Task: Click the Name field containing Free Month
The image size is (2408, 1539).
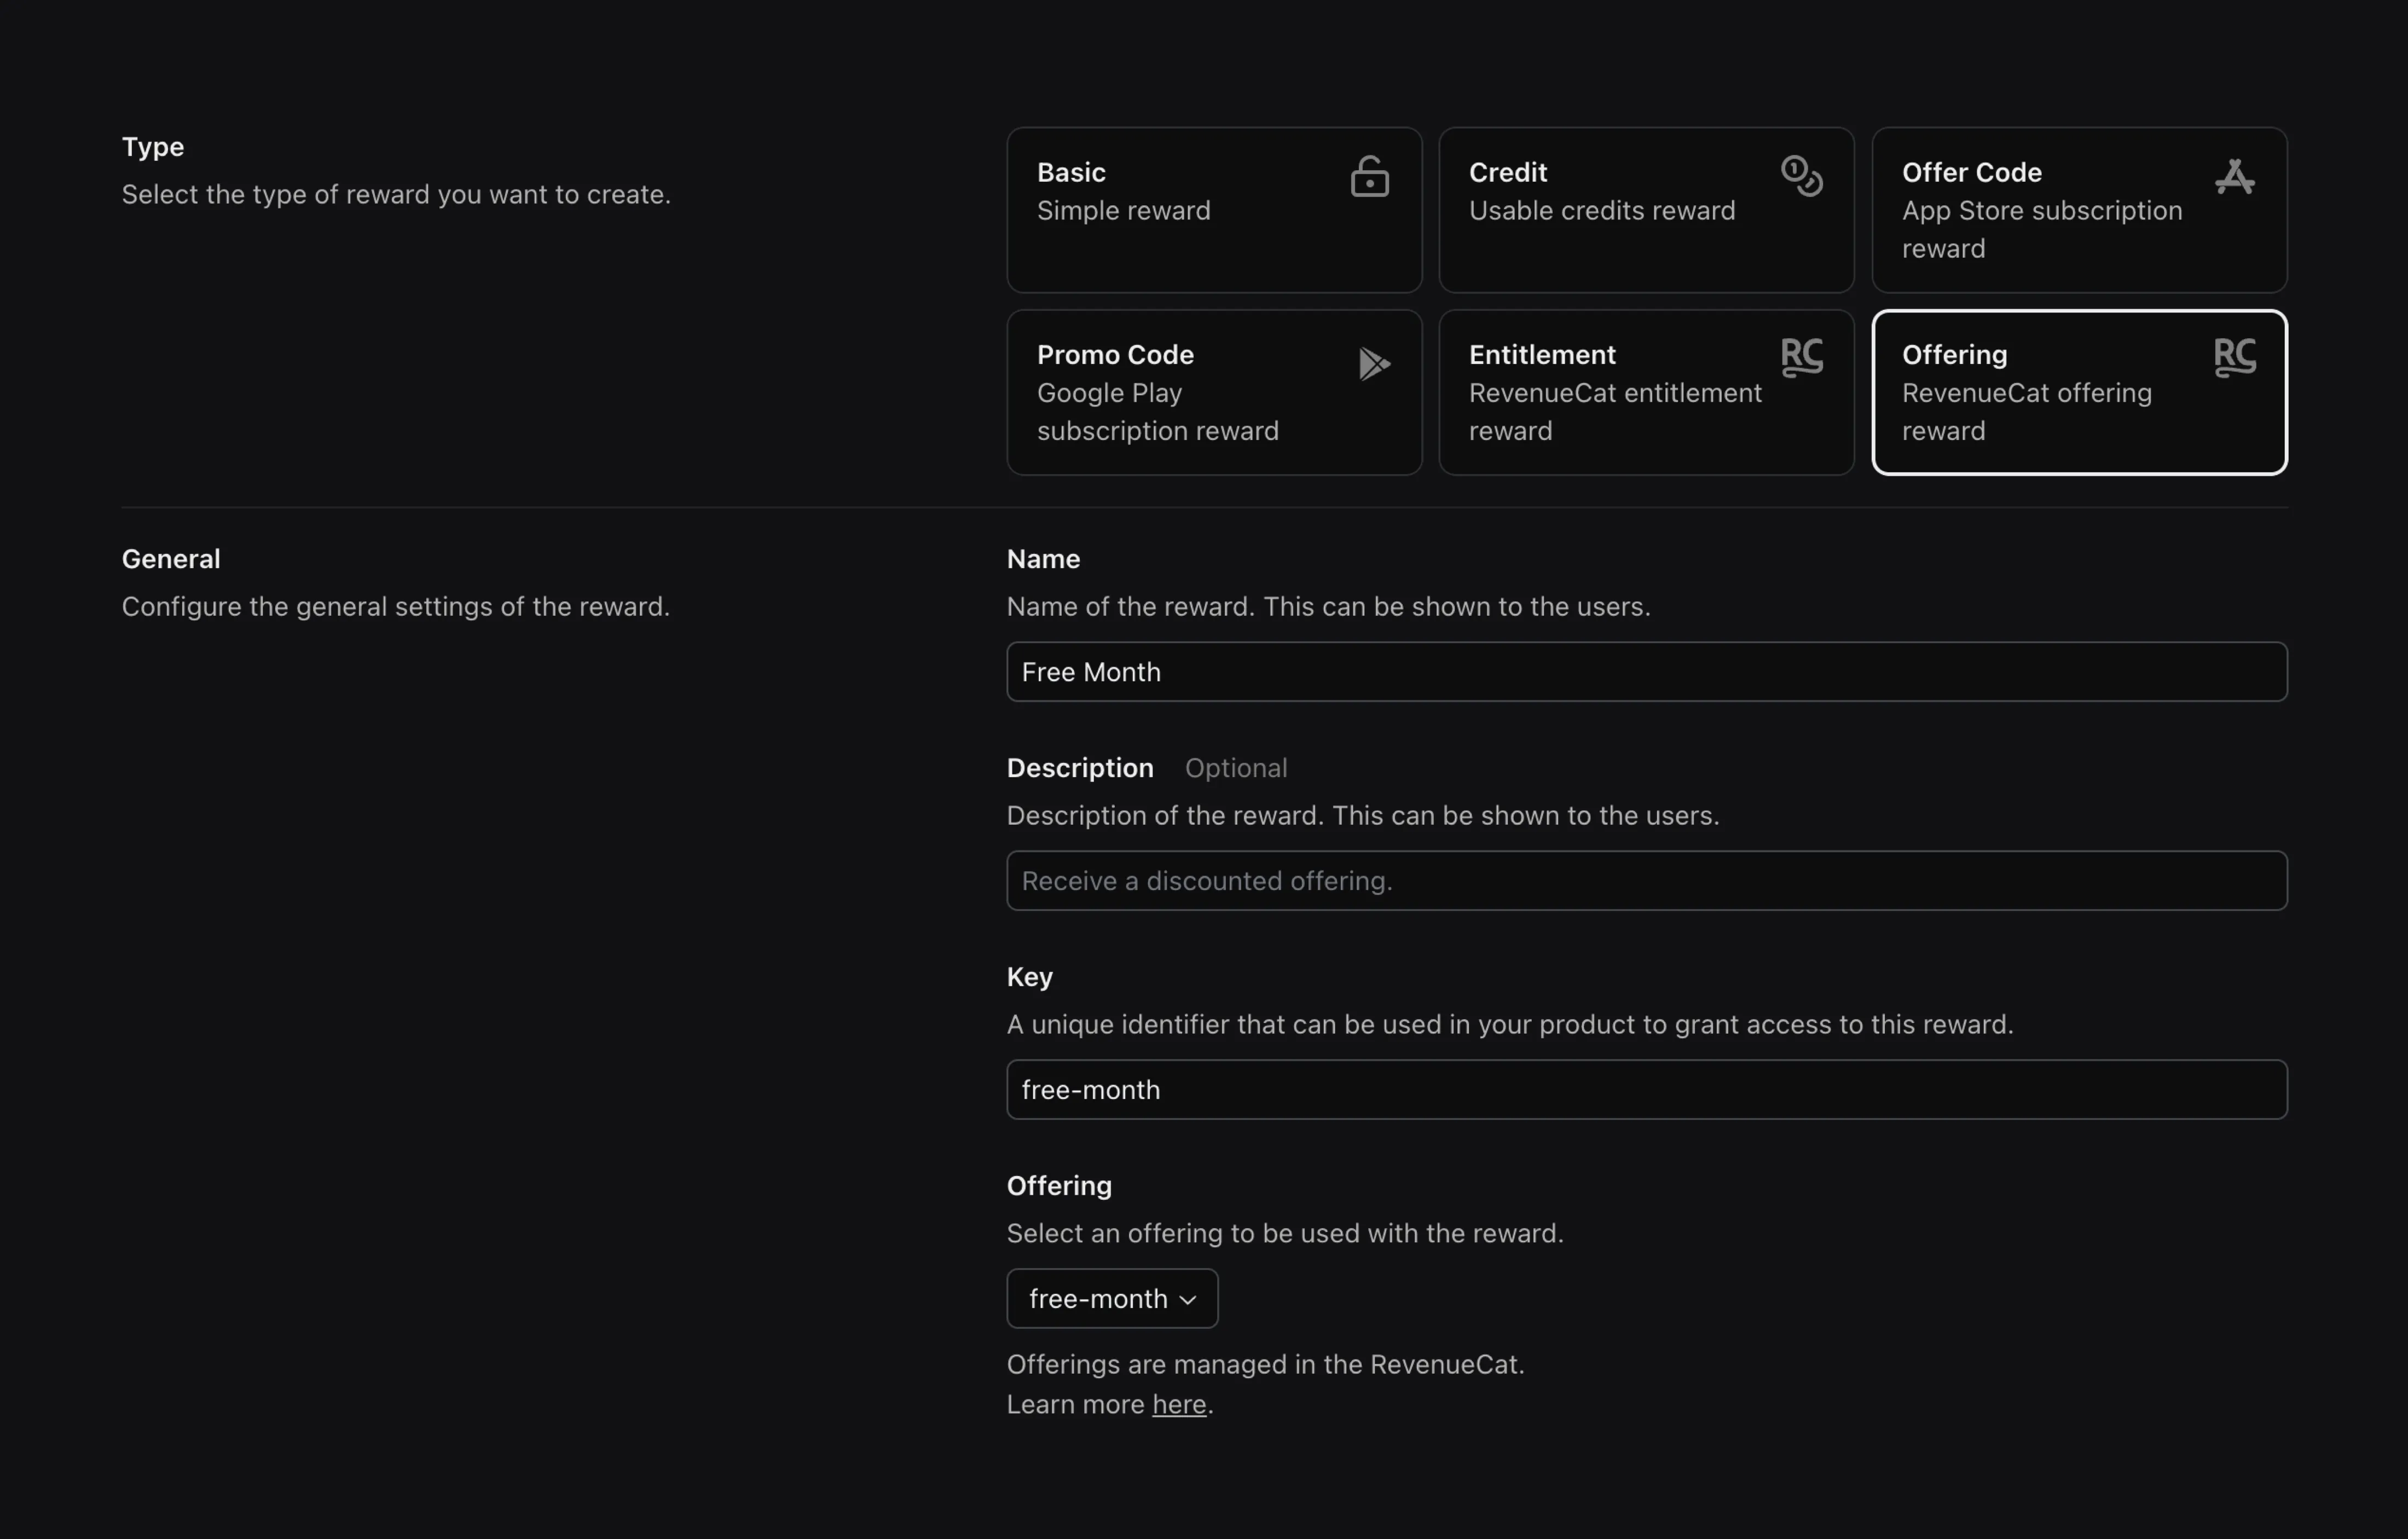Action: [x=1646, y=672]
